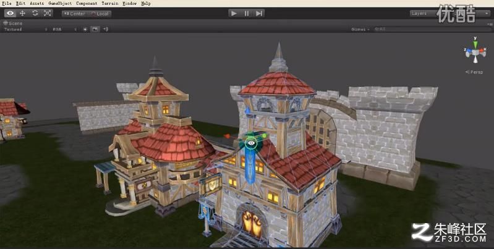Toggle pivot mode Center button

click(74, 14)
